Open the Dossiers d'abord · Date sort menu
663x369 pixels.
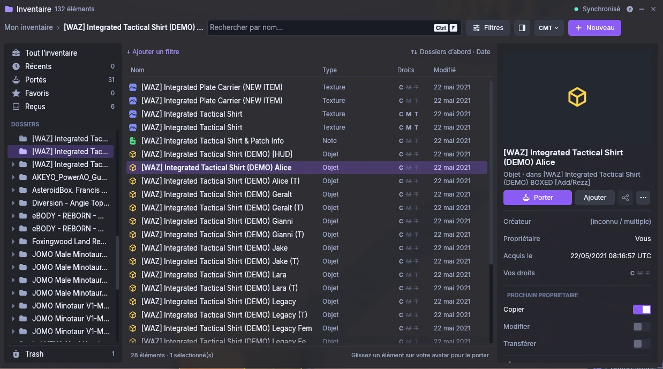[450, 52]
